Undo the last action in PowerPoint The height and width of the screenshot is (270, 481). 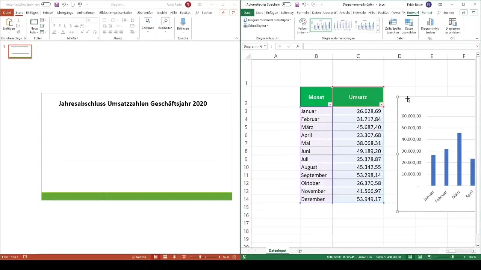(64, 4)
